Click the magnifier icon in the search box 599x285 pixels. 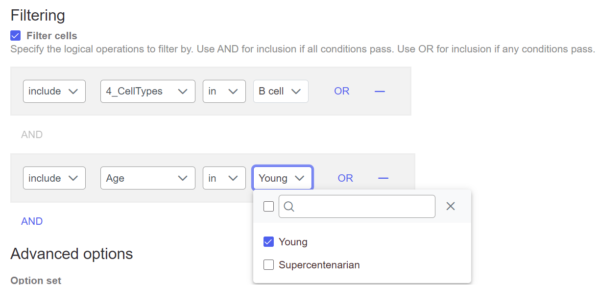289,207
